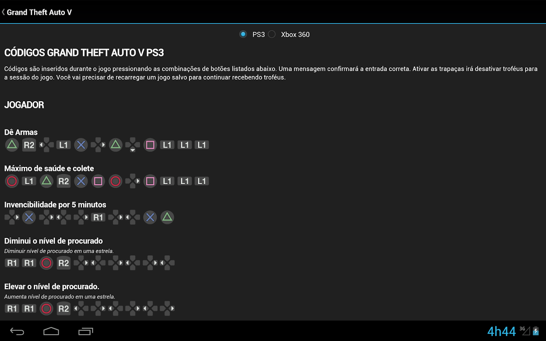Click the pink square icon in Dê Armas row
Screen dimensions: 546x341
[150, 145]
